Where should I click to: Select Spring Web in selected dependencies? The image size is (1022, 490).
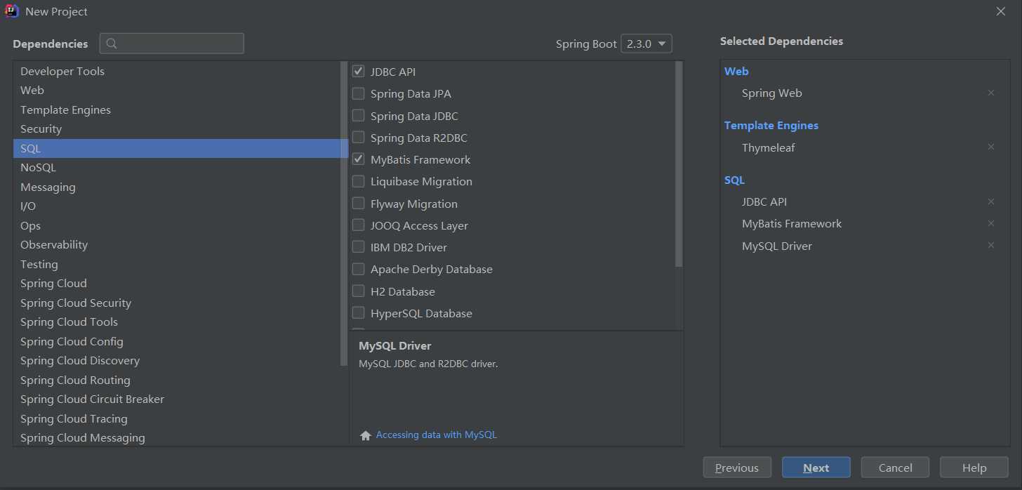coord(771,93)
